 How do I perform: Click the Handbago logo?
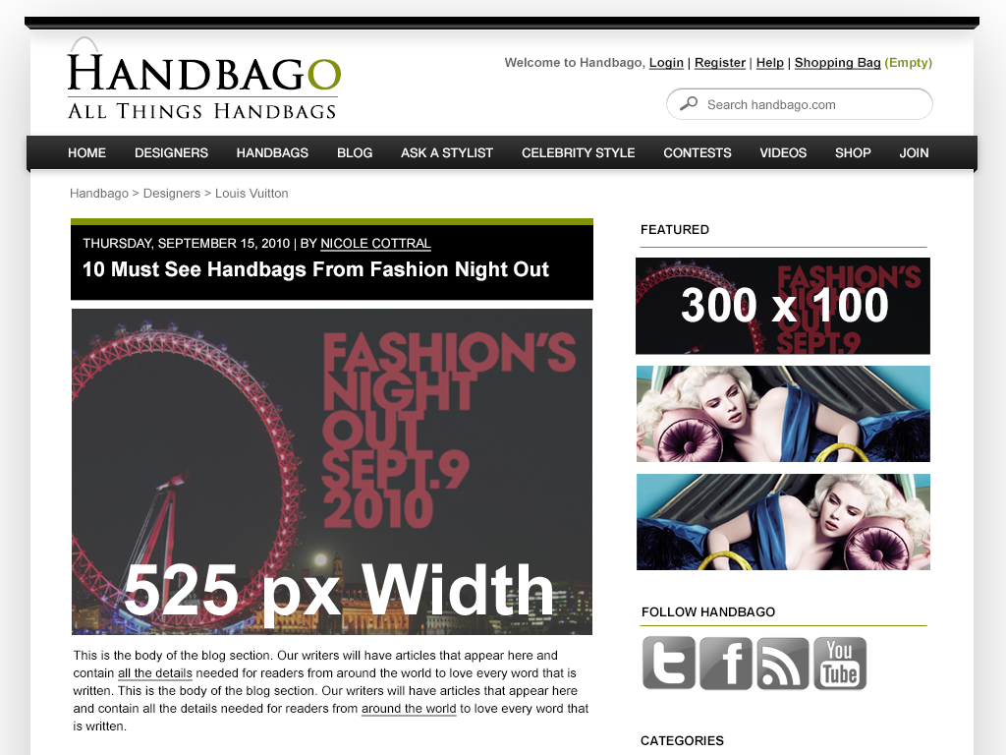(204, 79)
